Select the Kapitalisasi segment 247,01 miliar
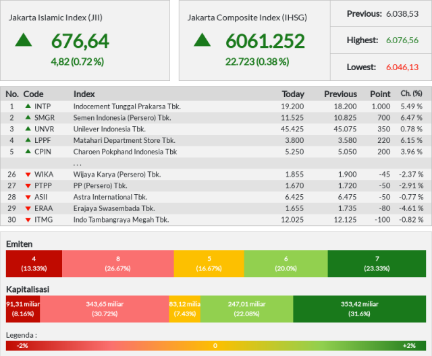The width and height of the screenshot is (432, 356). 246,309
